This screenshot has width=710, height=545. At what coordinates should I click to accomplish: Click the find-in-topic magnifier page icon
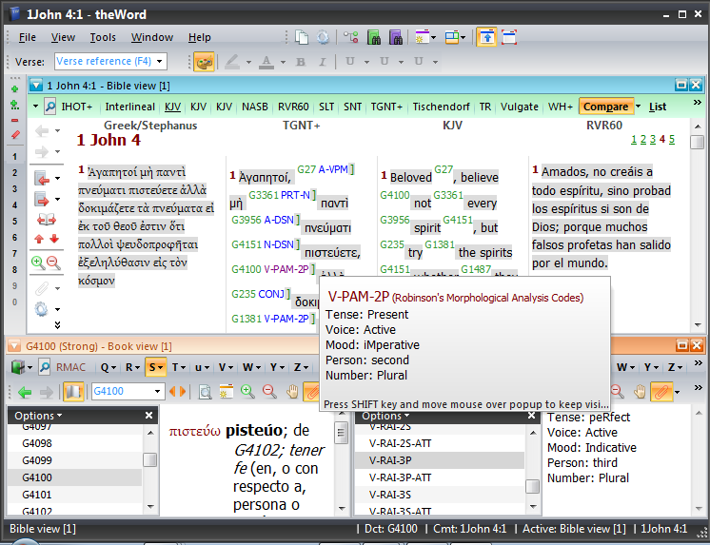click(206, 392)
